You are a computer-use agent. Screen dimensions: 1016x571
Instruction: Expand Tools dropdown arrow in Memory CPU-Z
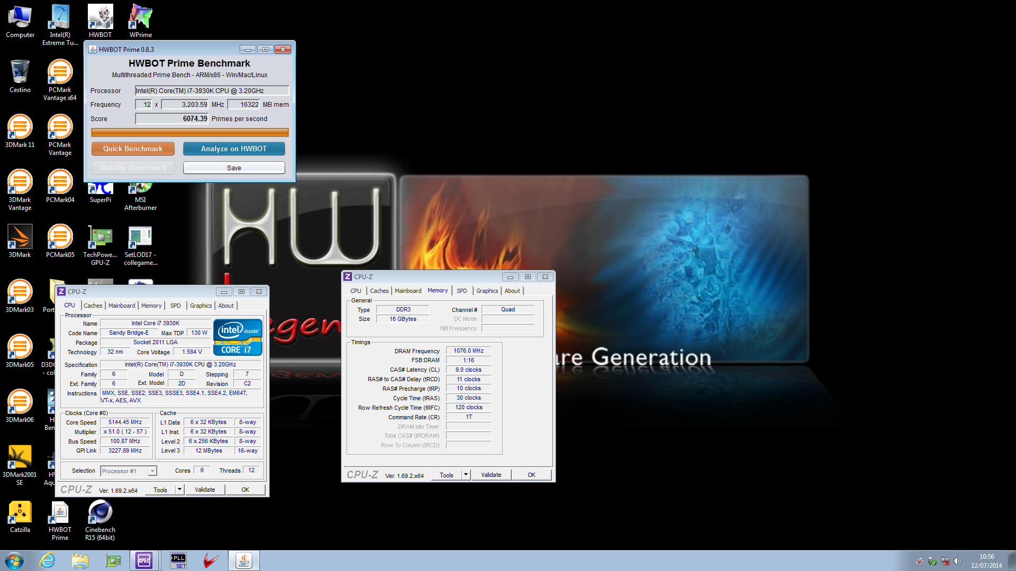pos(466,475)
